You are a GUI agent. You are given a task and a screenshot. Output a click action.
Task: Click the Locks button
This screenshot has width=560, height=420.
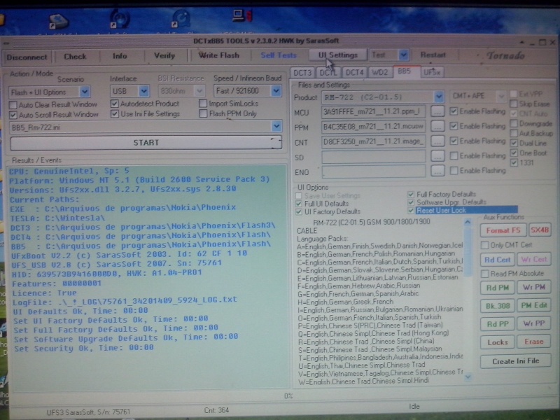[498, 342]
